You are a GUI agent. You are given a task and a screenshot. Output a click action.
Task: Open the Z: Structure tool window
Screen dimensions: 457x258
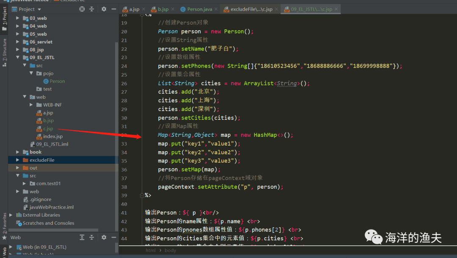tap(4, 52)
